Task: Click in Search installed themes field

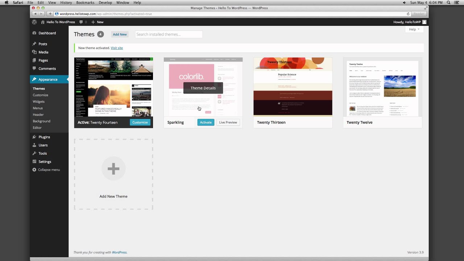Action: pyautogui.click(x=169, y=34)
